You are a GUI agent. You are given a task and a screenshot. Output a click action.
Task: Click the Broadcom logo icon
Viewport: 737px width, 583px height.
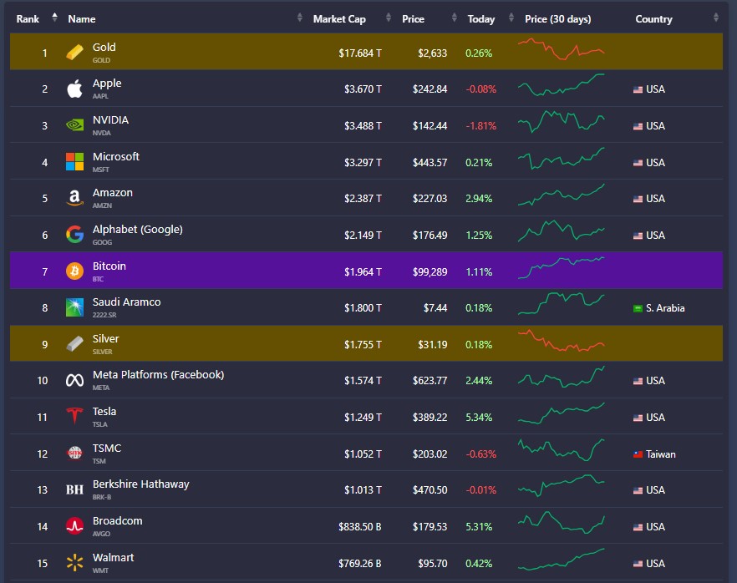(x=74, y=525)
